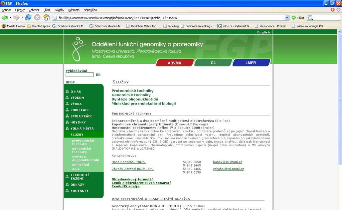Open VOLNÁ MÍSTA in the sidebar
This screenshot has height=210, width=342.
tap(82, 129)
